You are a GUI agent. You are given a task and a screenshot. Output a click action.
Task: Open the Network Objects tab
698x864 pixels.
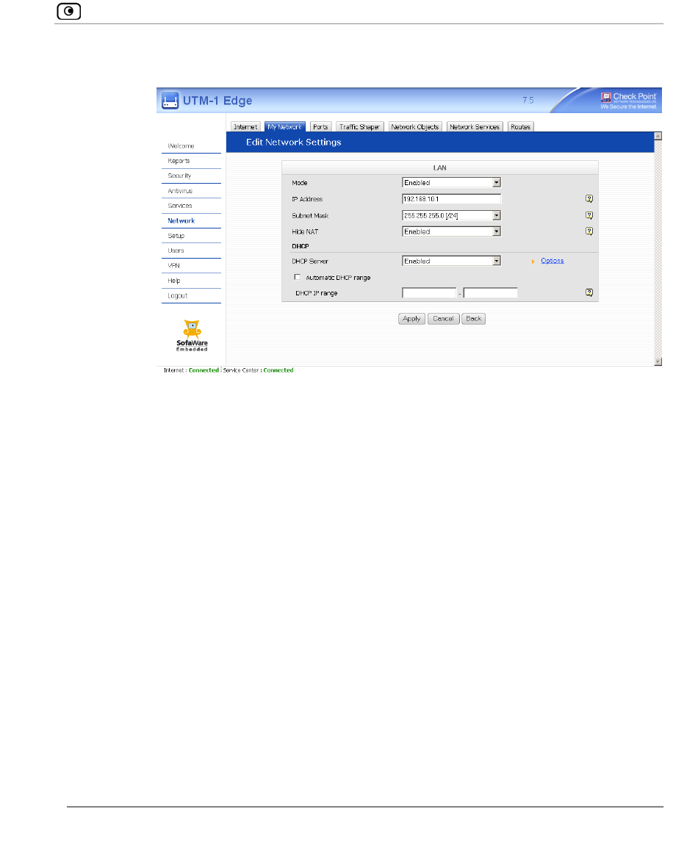point(415,126)
